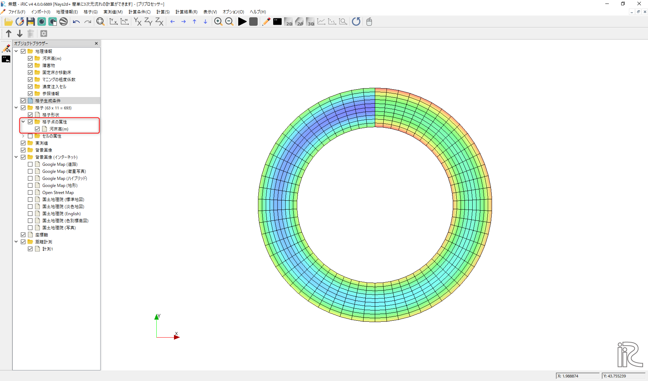Toggle the 座標軸 checkbox
Viewport: 648px width, 381px height.
coord(23,235)
